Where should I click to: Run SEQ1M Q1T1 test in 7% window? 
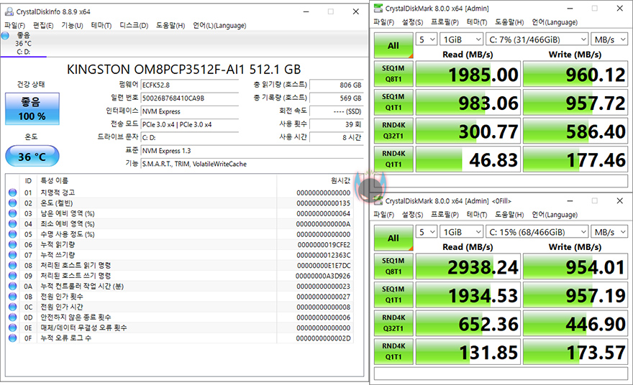point(393,102)
